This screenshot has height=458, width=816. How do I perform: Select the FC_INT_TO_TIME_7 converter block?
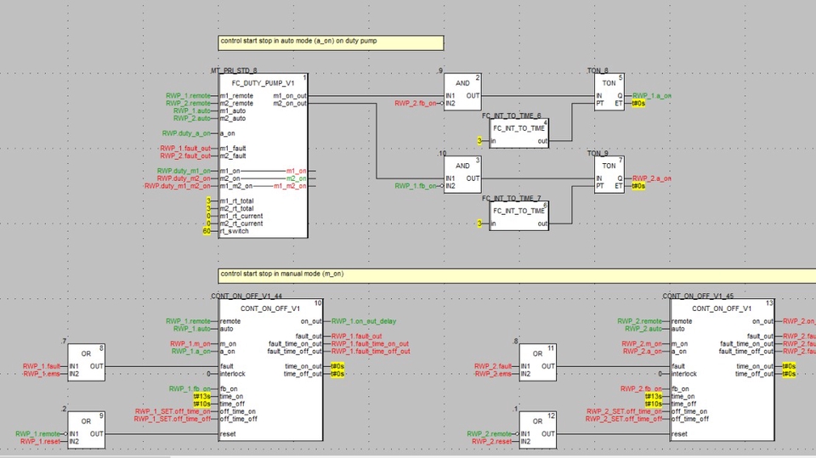click(518, 218)
